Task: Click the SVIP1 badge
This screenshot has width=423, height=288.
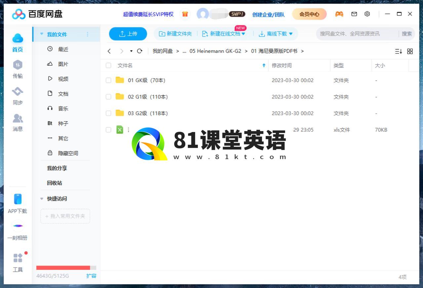Action: pyautogui.click(x=237, y=14)
